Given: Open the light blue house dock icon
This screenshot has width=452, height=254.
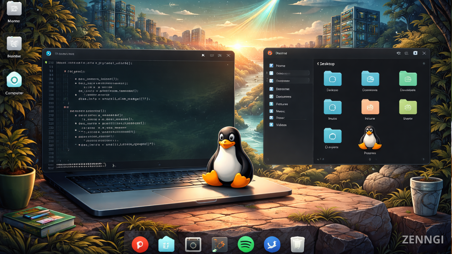Looking at the screenshot, I should [166, 244].
